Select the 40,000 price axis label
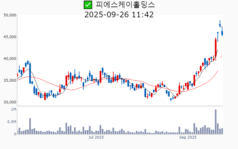238x149 pixels. [10, 59]
